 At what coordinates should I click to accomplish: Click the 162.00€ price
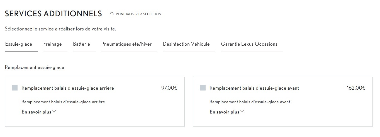[x=356, y=88]
